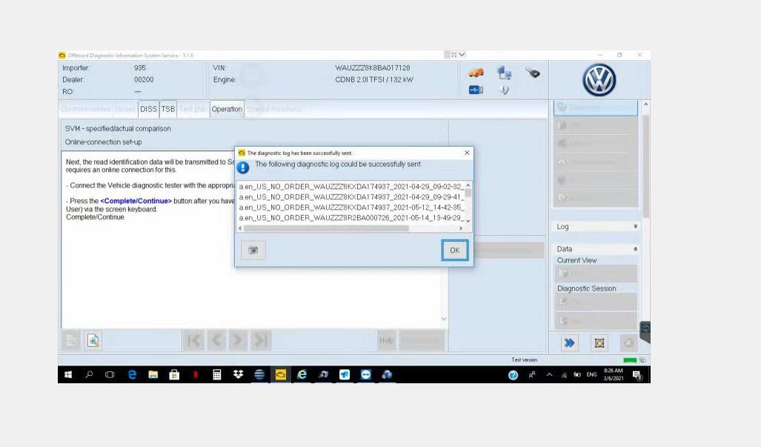Select log entry dated 2021-04-29_09-02-32
The image size is (761, 447).
(351, 186)
